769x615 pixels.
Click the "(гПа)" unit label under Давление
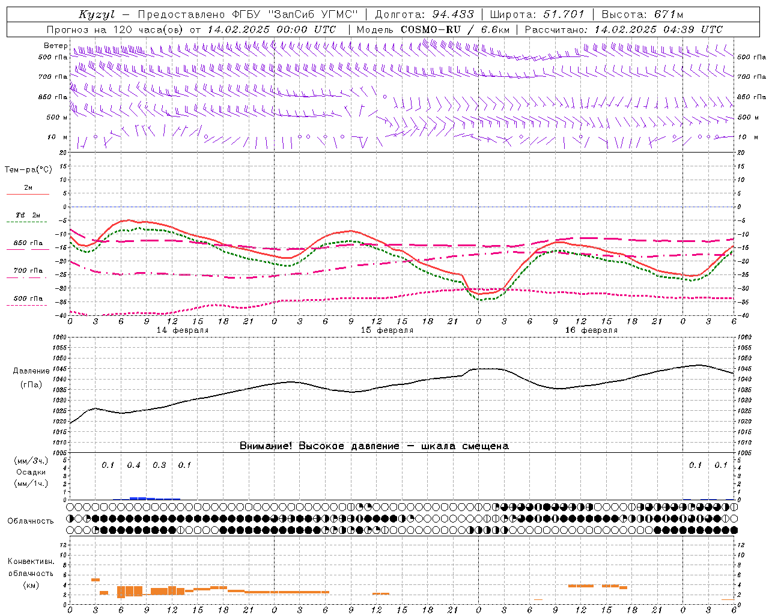[x=30, y=384]
